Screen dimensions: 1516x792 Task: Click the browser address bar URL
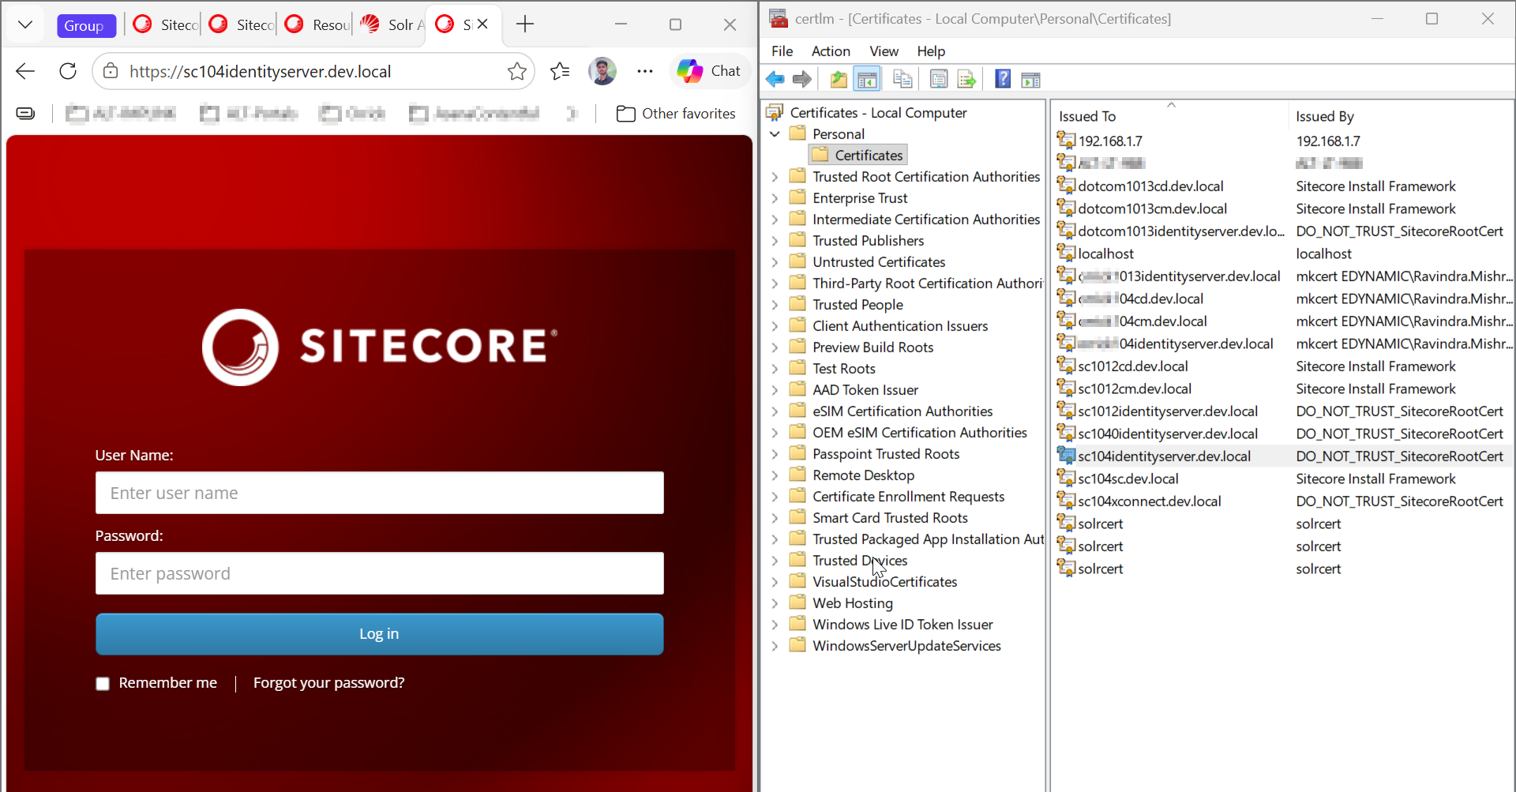261,72
